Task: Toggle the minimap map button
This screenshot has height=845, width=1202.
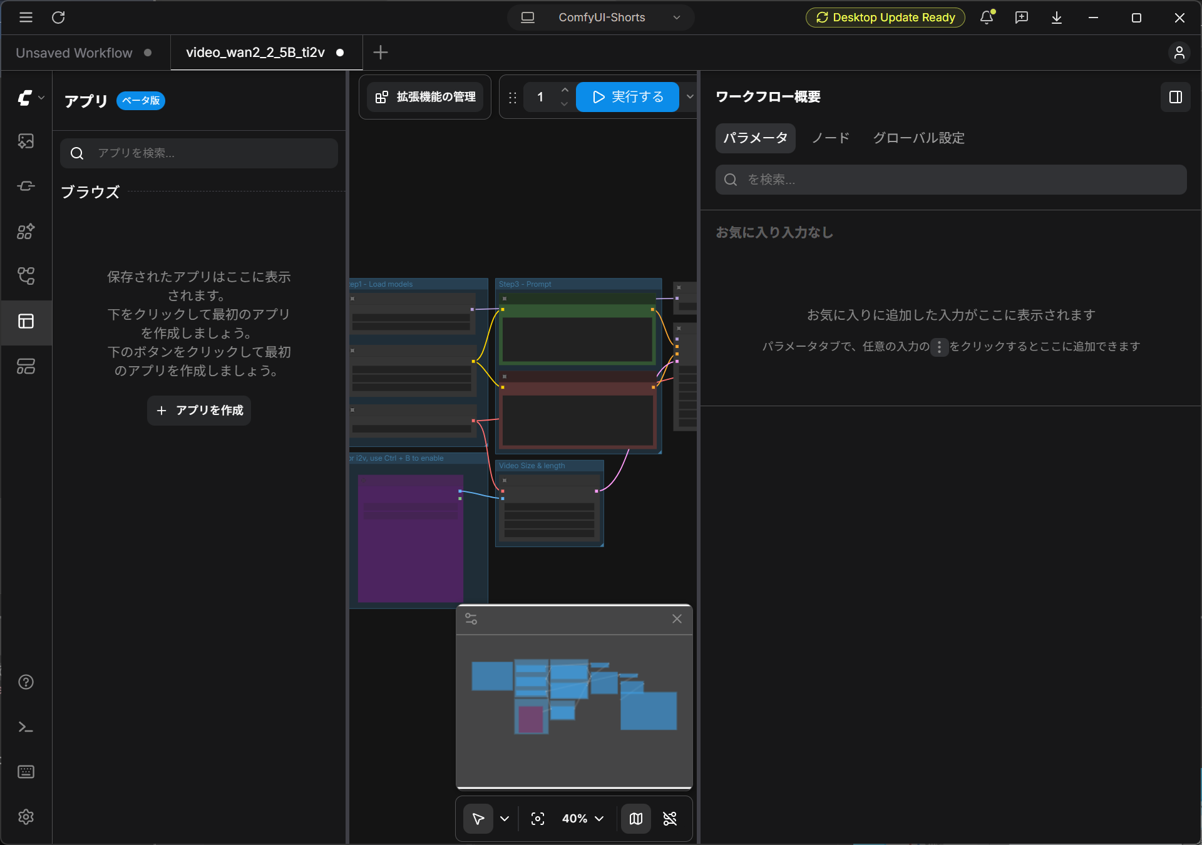Action: point(636,819)
